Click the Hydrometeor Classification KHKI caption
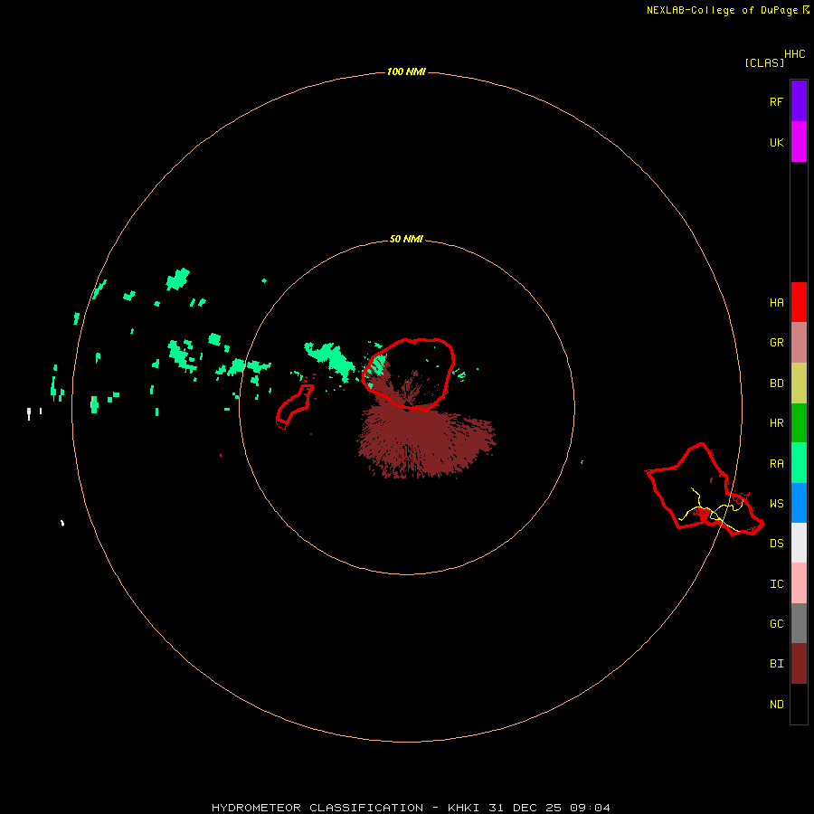This screenshot has height=814, width=814. [x=411, y=808]
